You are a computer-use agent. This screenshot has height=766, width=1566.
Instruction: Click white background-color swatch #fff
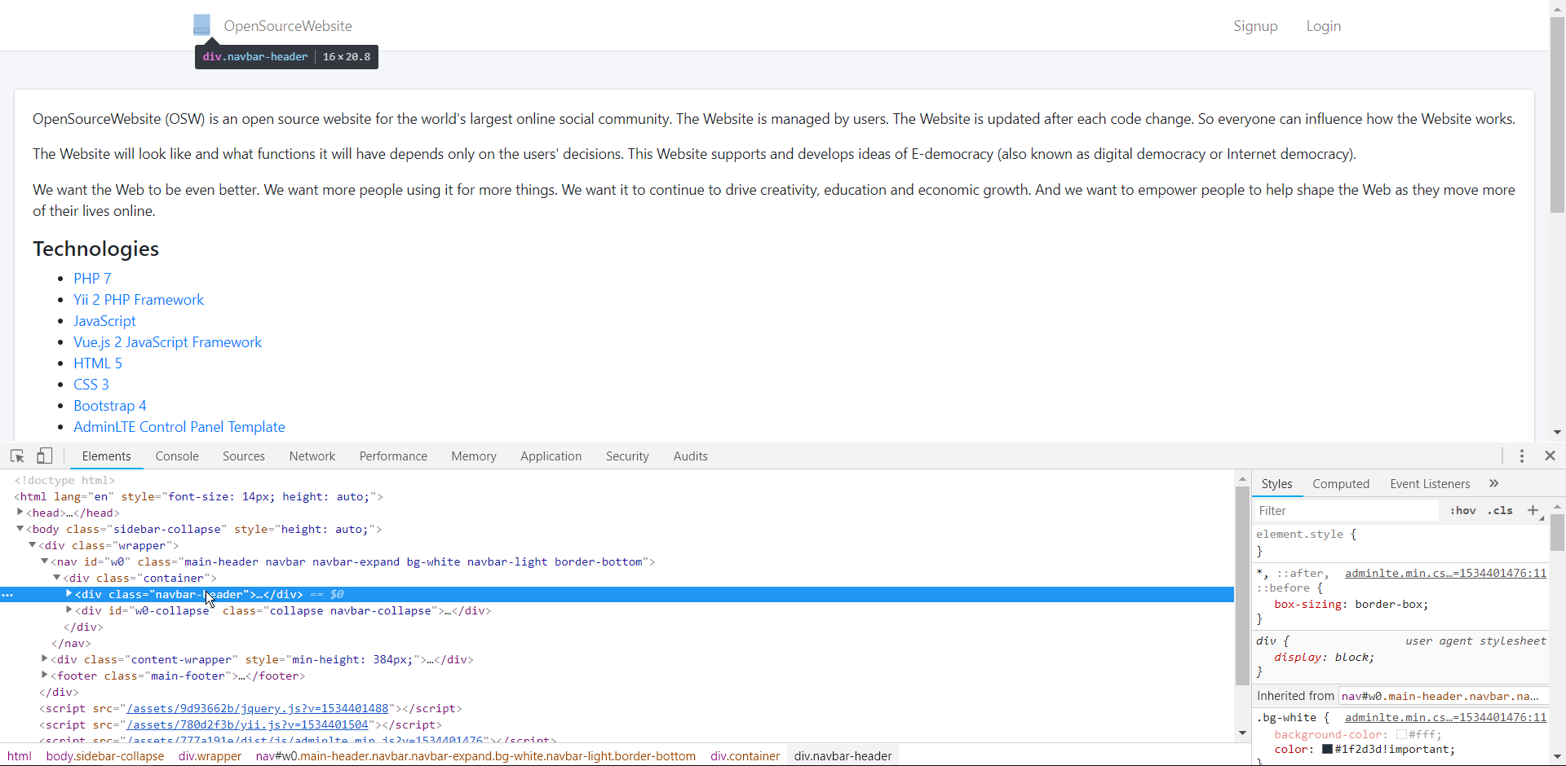tap(1401, 734)
